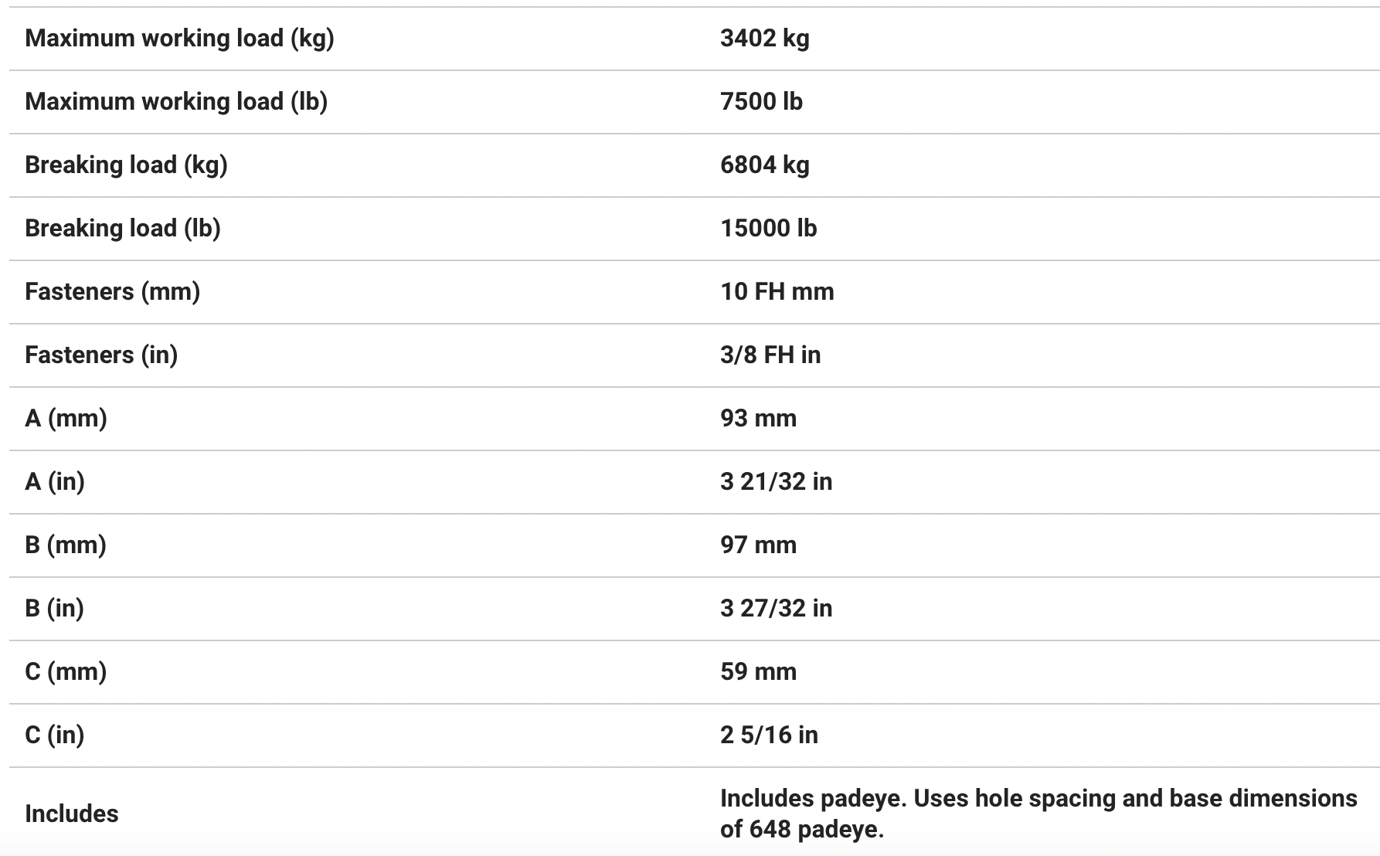Click the Includes padeye description text
The image size is (1380, 856).
tap(1038, 814)
